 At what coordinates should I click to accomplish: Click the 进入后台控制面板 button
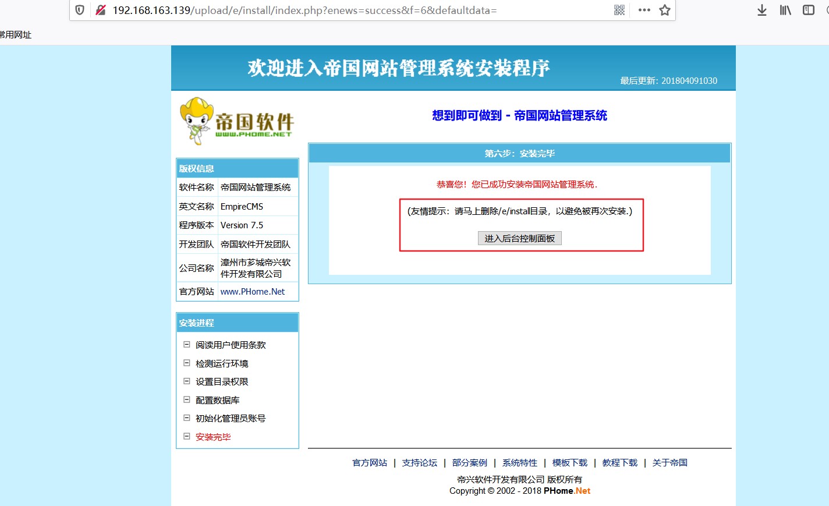point(520,238)
